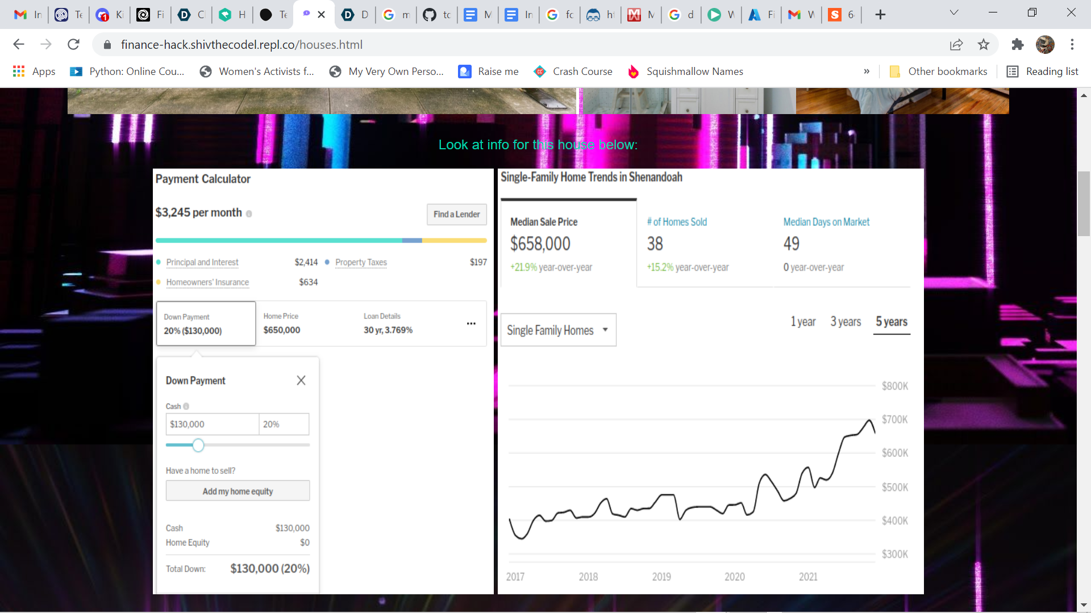
Task: Close the Down Payment popup
Action: pos(301,380)
